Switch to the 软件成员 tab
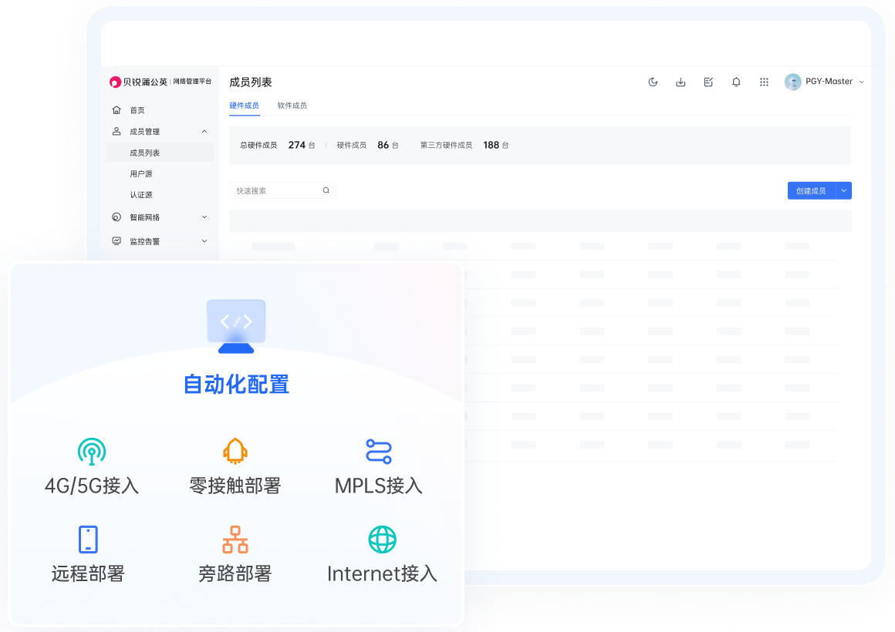The width and height of the screenshot is (895, 632). click(x=292, y=106)
